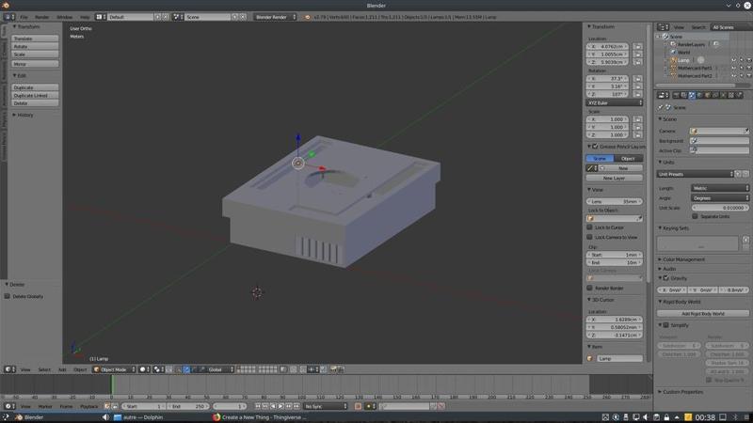This screenshot has width=753, height=423.
Task: Open the Unit Presets dropdown
Action: pyautogui.click(x=696, y=174)
